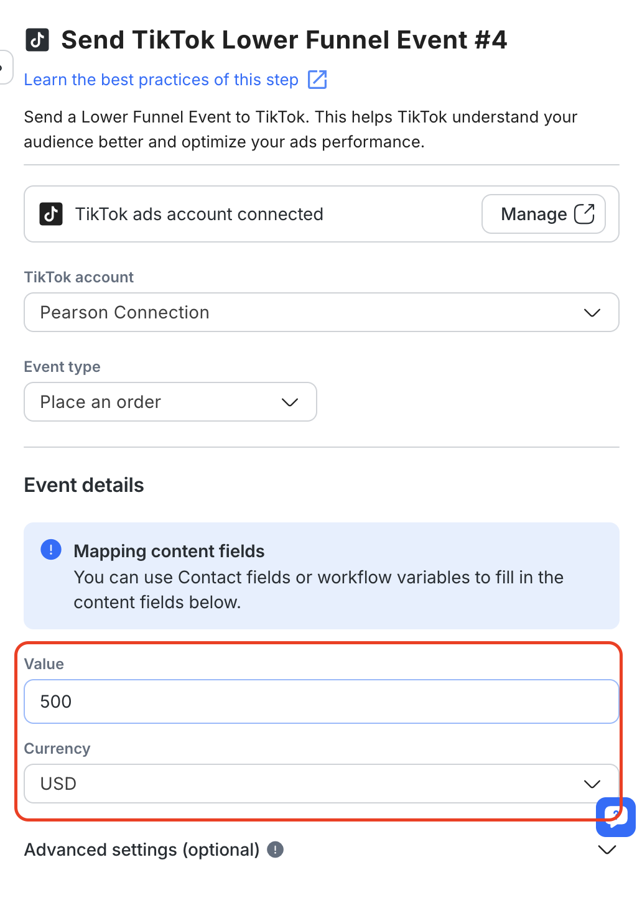
Task: Click the chevron arrow of the TikTok account field
Action: (592, 312)
